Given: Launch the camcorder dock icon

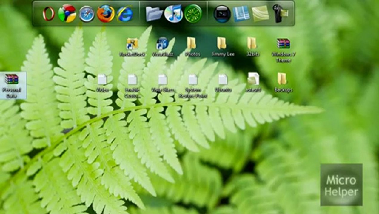Looking at the screenshot, I should [280, 13].
